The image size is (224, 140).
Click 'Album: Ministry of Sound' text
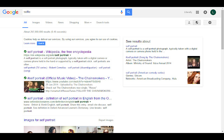click(x=148, y=63)
